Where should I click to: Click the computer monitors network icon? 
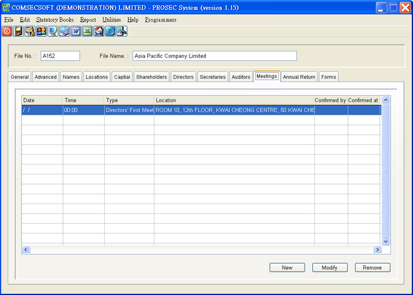click(65, 32)
